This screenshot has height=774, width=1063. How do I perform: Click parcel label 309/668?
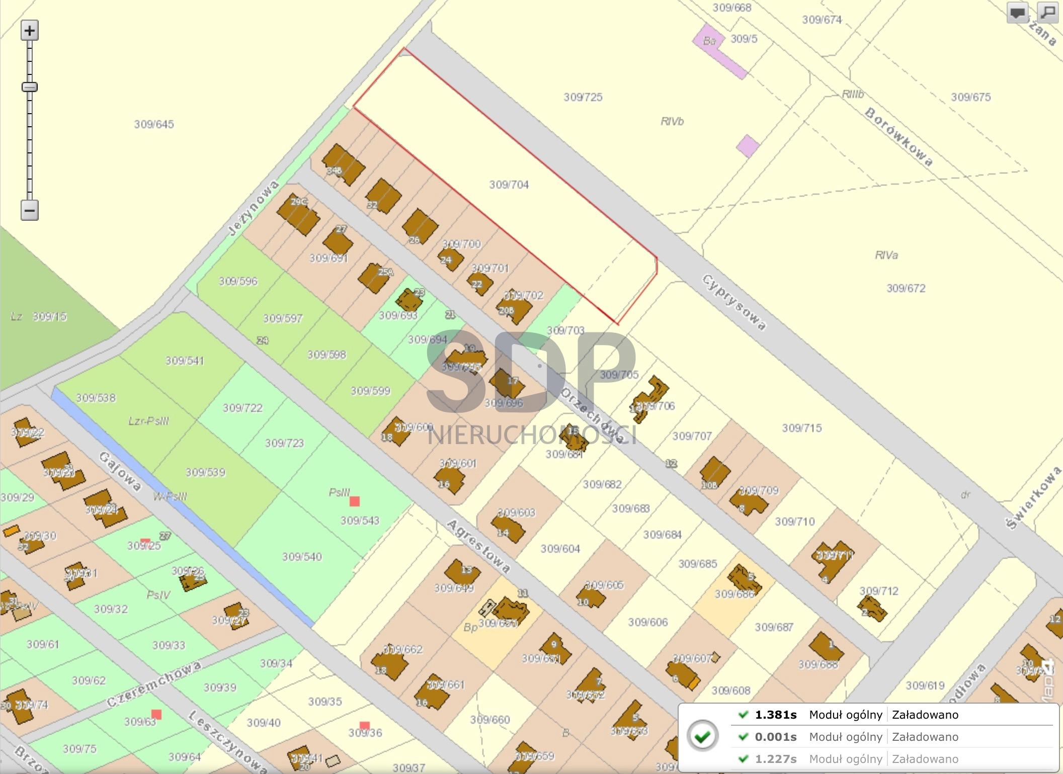(732, 8)
